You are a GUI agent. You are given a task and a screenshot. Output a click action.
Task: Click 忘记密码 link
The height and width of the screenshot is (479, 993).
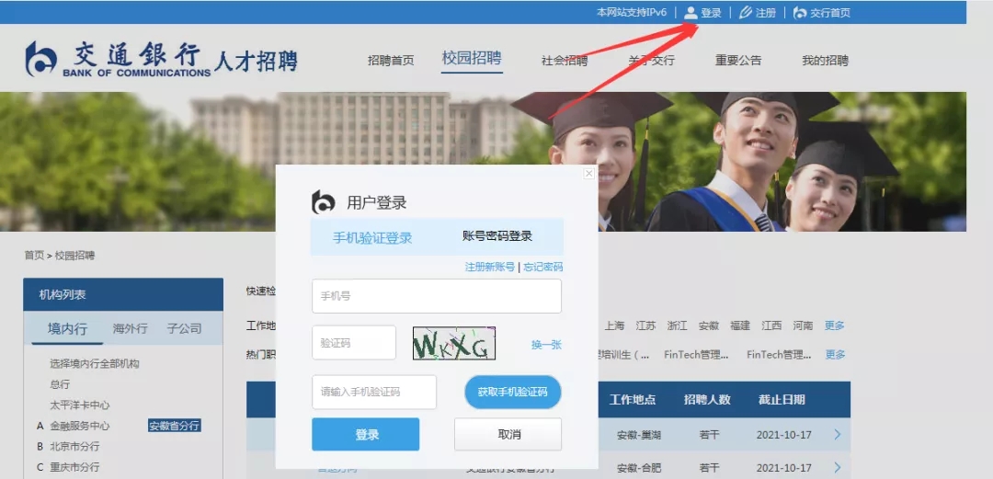click(x=542, y=267)
